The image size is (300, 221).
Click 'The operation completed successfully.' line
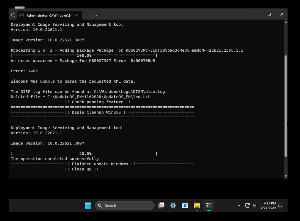[x=56, y=159]
